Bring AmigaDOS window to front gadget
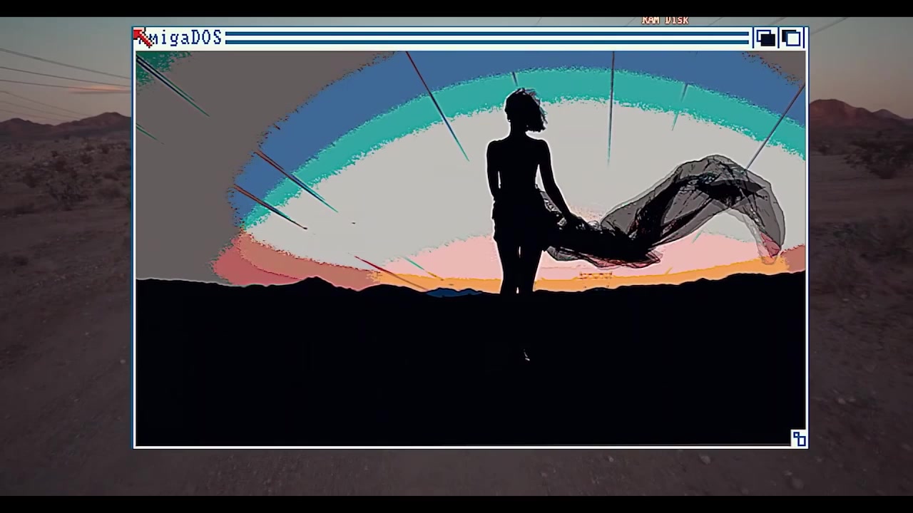 pos(792,38)
